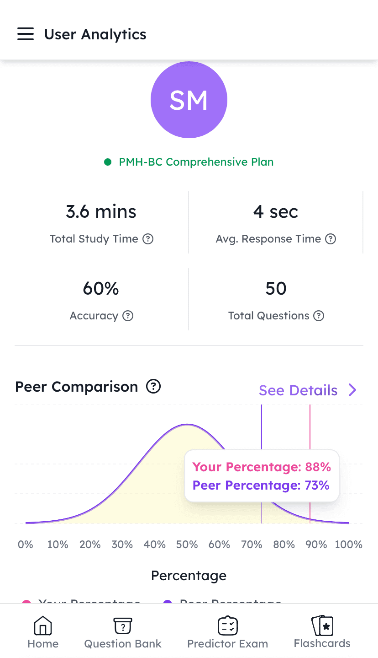Tap the Question Bank archive icon
The height and width of the screenshot is (658, 378).
point(122,626)
